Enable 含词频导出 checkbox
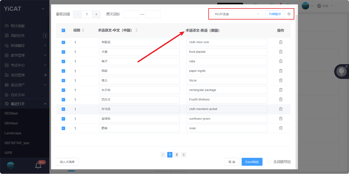The height and width of the screenshot is (174, 349). 269,162
